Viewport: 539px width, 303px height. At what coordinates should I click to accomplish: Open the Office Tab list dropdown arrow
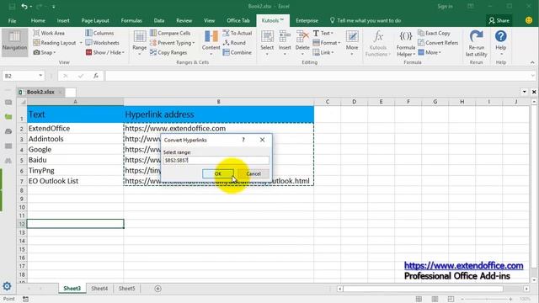click(x=524, y=92)
